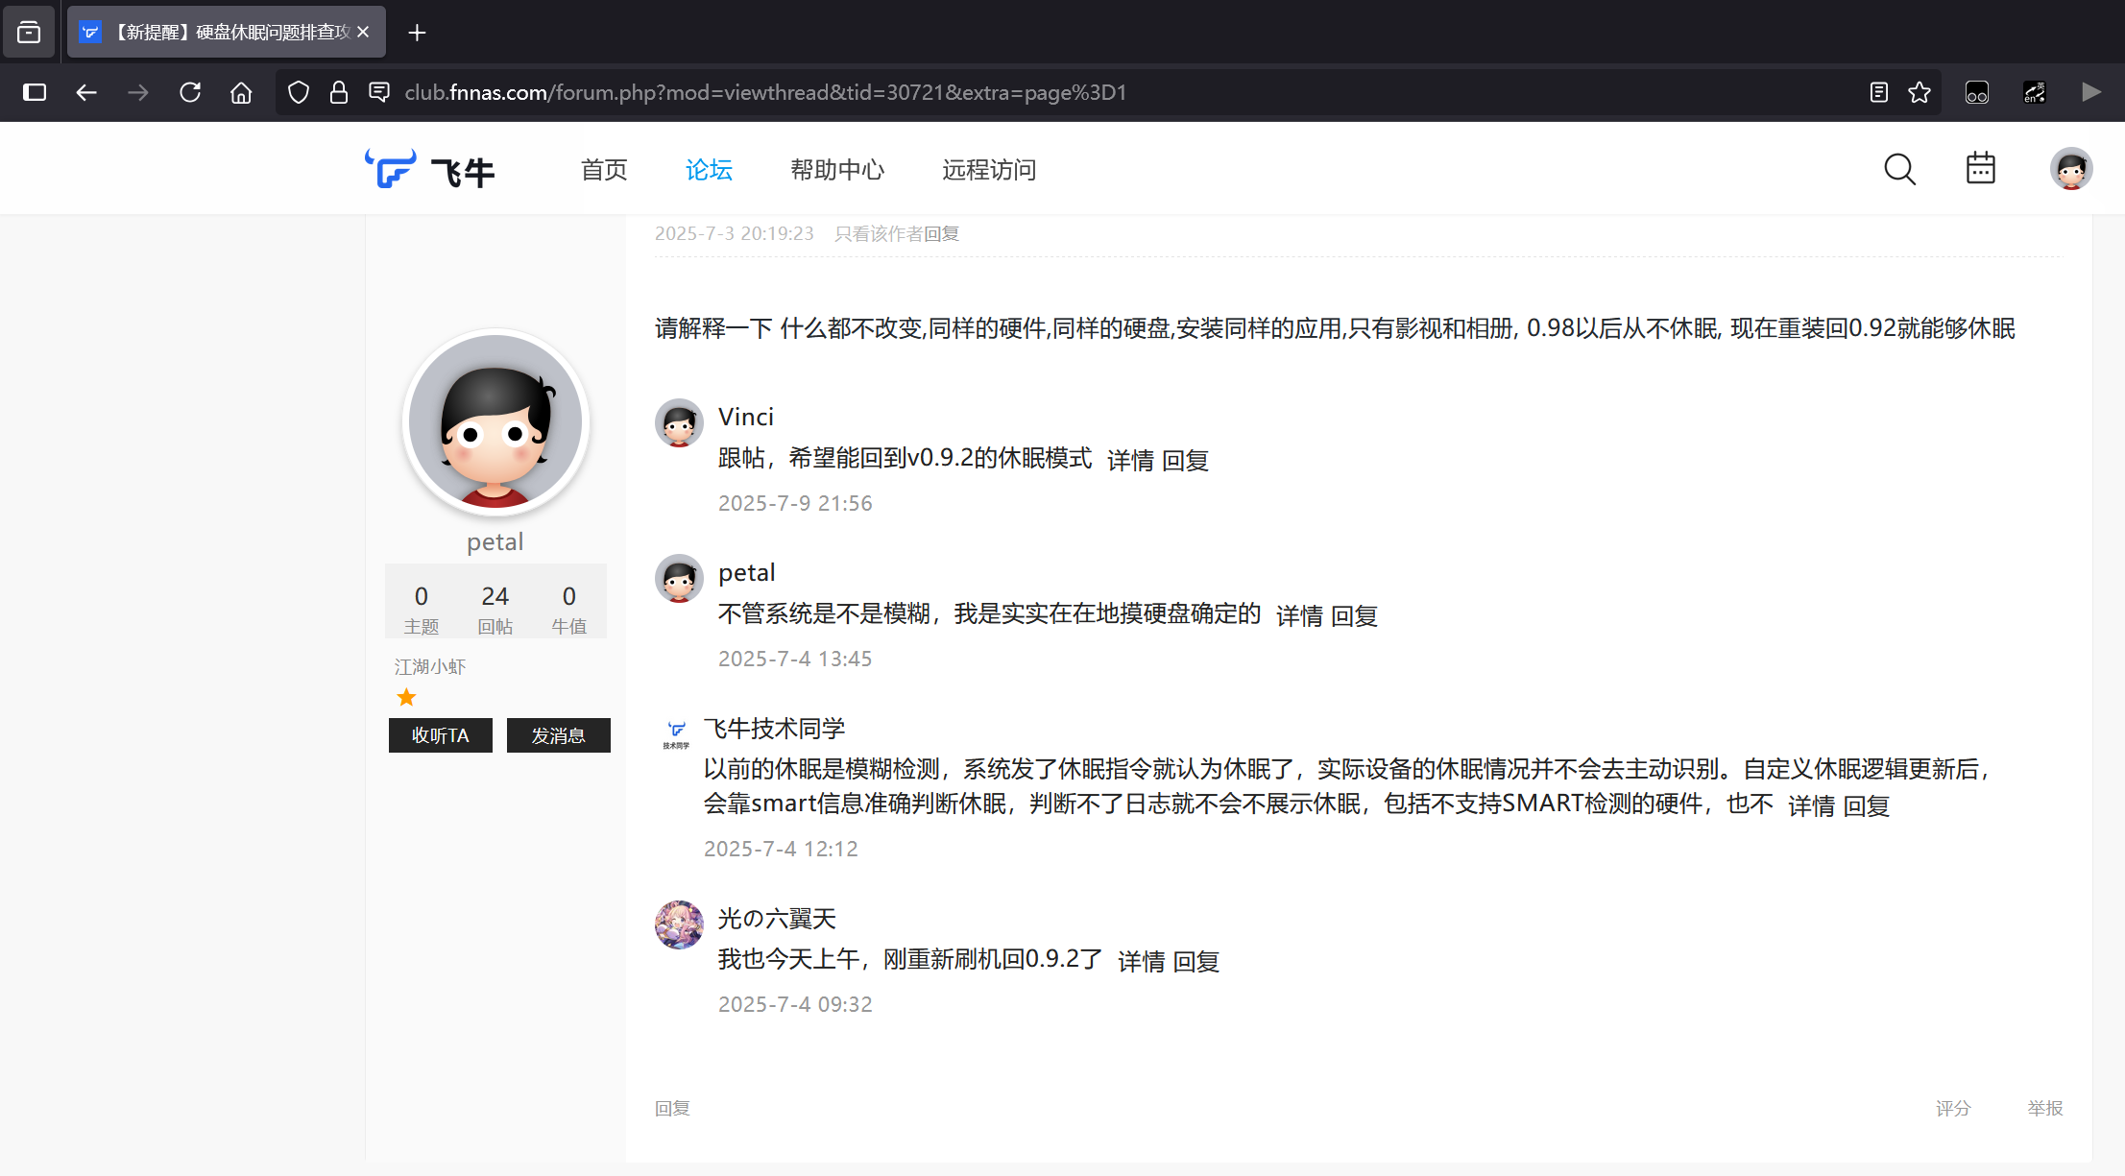Toggle reader view icon in address bar
The width and height of the screenshot is (2125, 1176).
tap(1879, 92)
